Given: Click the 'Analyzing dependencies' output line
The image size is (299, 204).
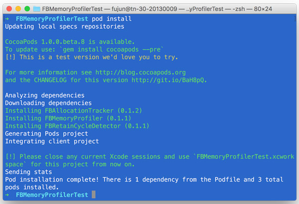Looking at the screenshot, I should click(44, 95).
